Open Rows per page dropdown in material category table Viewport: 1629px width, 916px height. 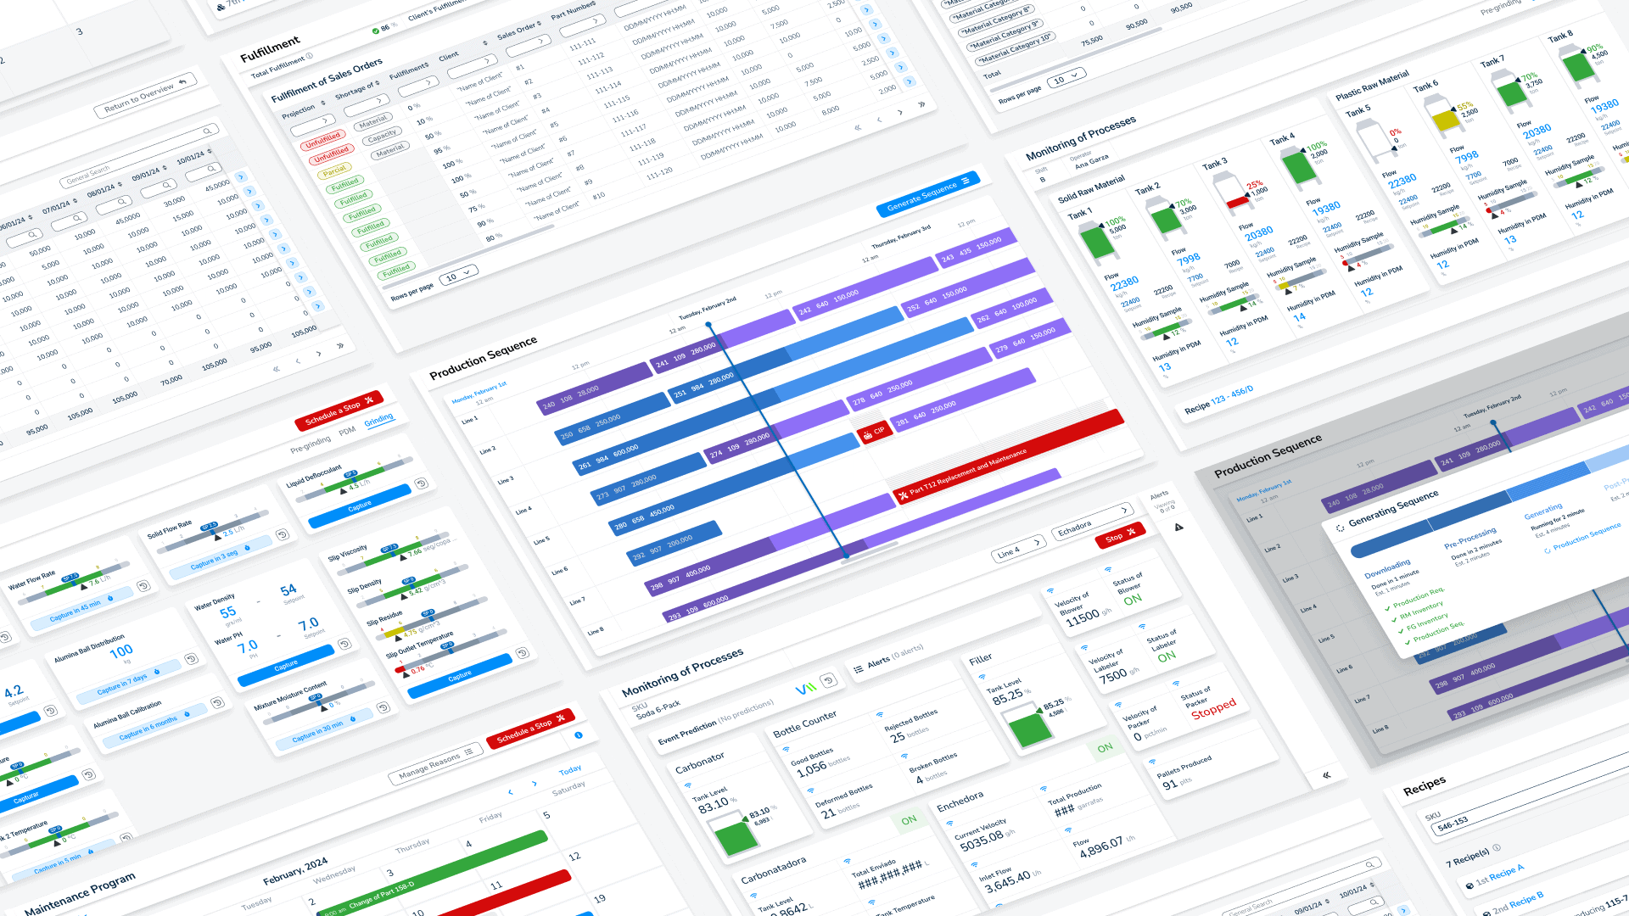1066,79
